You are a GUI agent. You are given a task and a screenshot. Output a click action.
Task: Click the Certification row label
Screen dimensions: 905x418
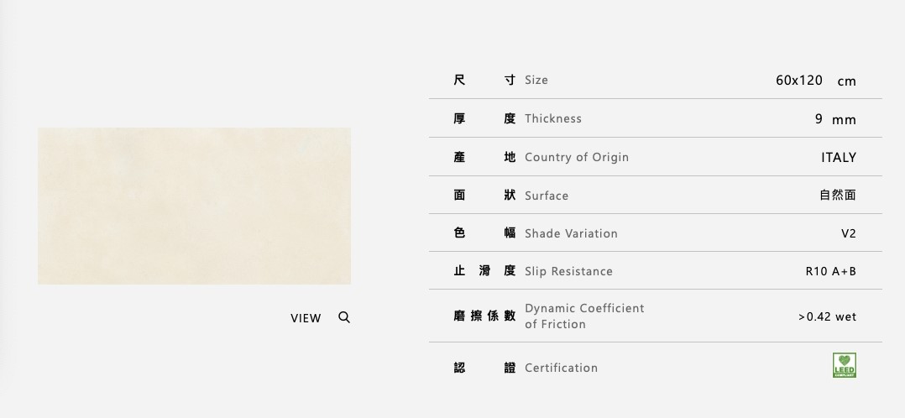pyautogui.click(x=561, y=368)
